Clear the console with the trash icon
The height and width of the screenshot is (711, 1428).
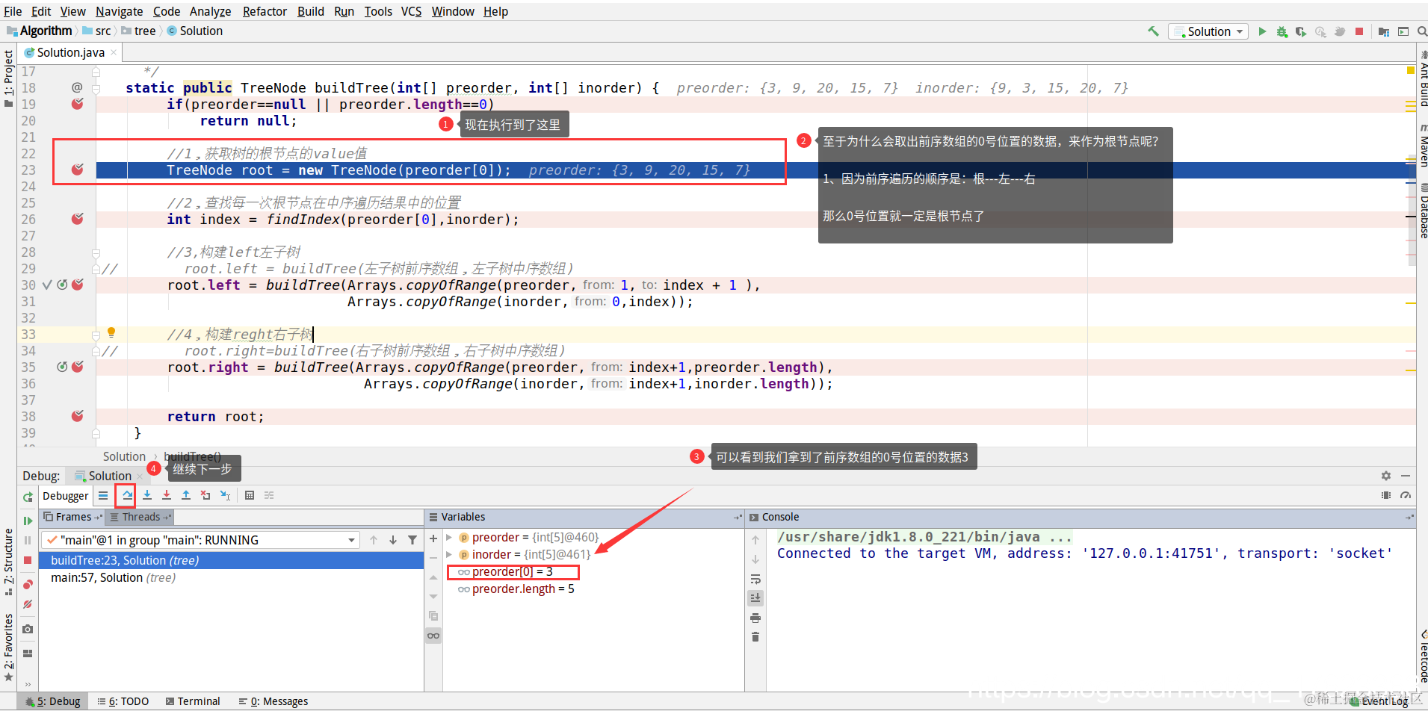755,636
